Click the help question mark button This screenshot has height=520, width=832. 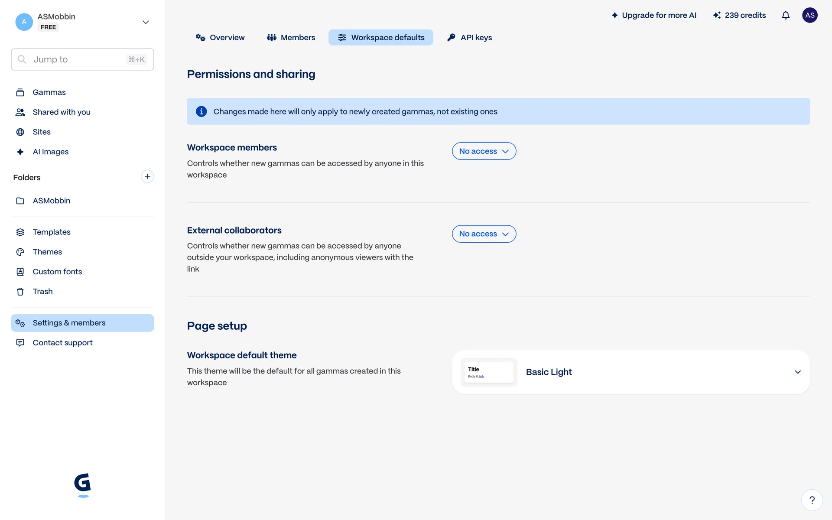point(812,500)
